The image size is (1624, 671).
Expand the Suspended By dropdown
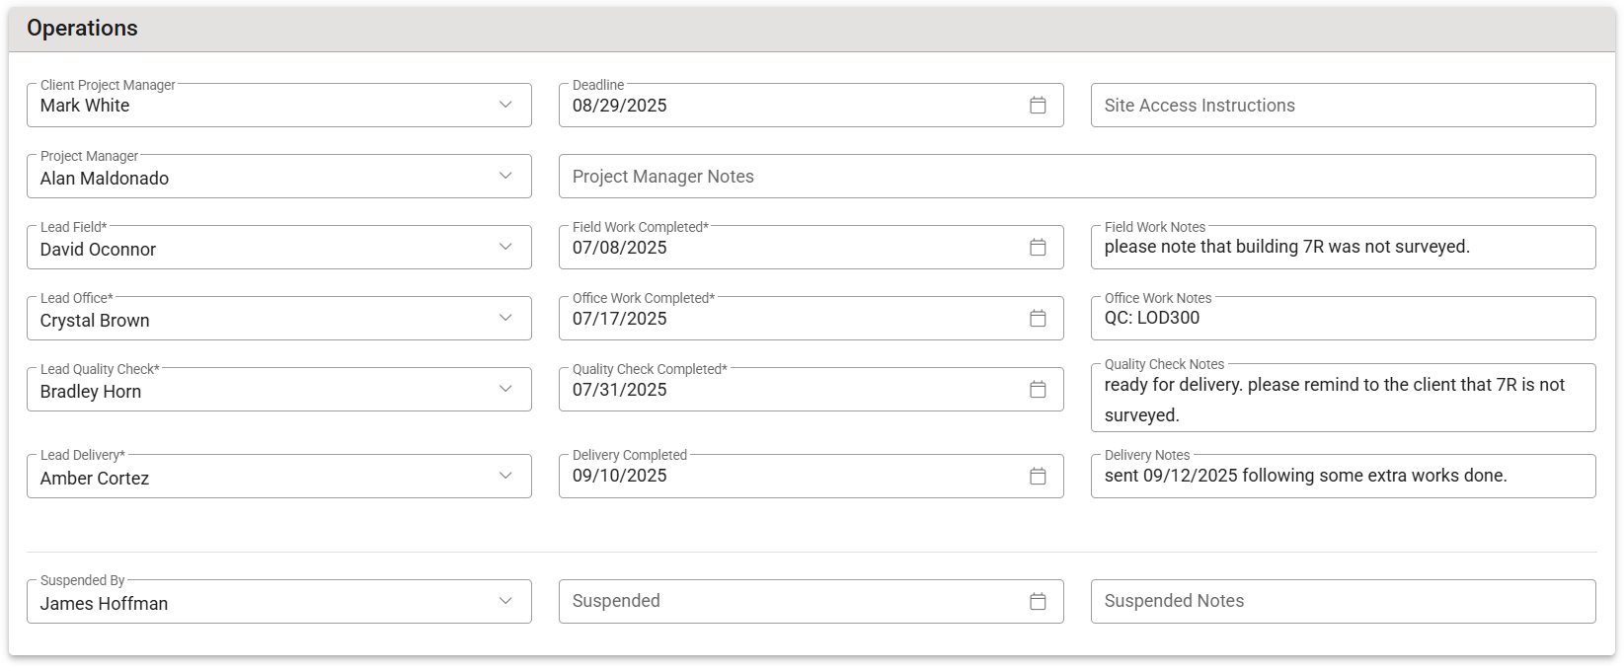pyautogui.click(x=505, y=602)
